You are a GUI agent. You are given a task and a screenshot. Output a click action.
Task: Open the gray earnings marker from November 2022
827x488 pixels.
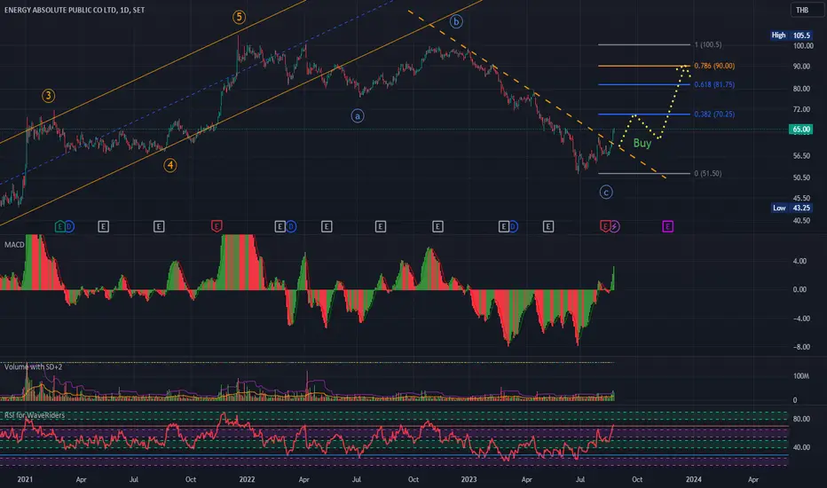pos(437,227)
